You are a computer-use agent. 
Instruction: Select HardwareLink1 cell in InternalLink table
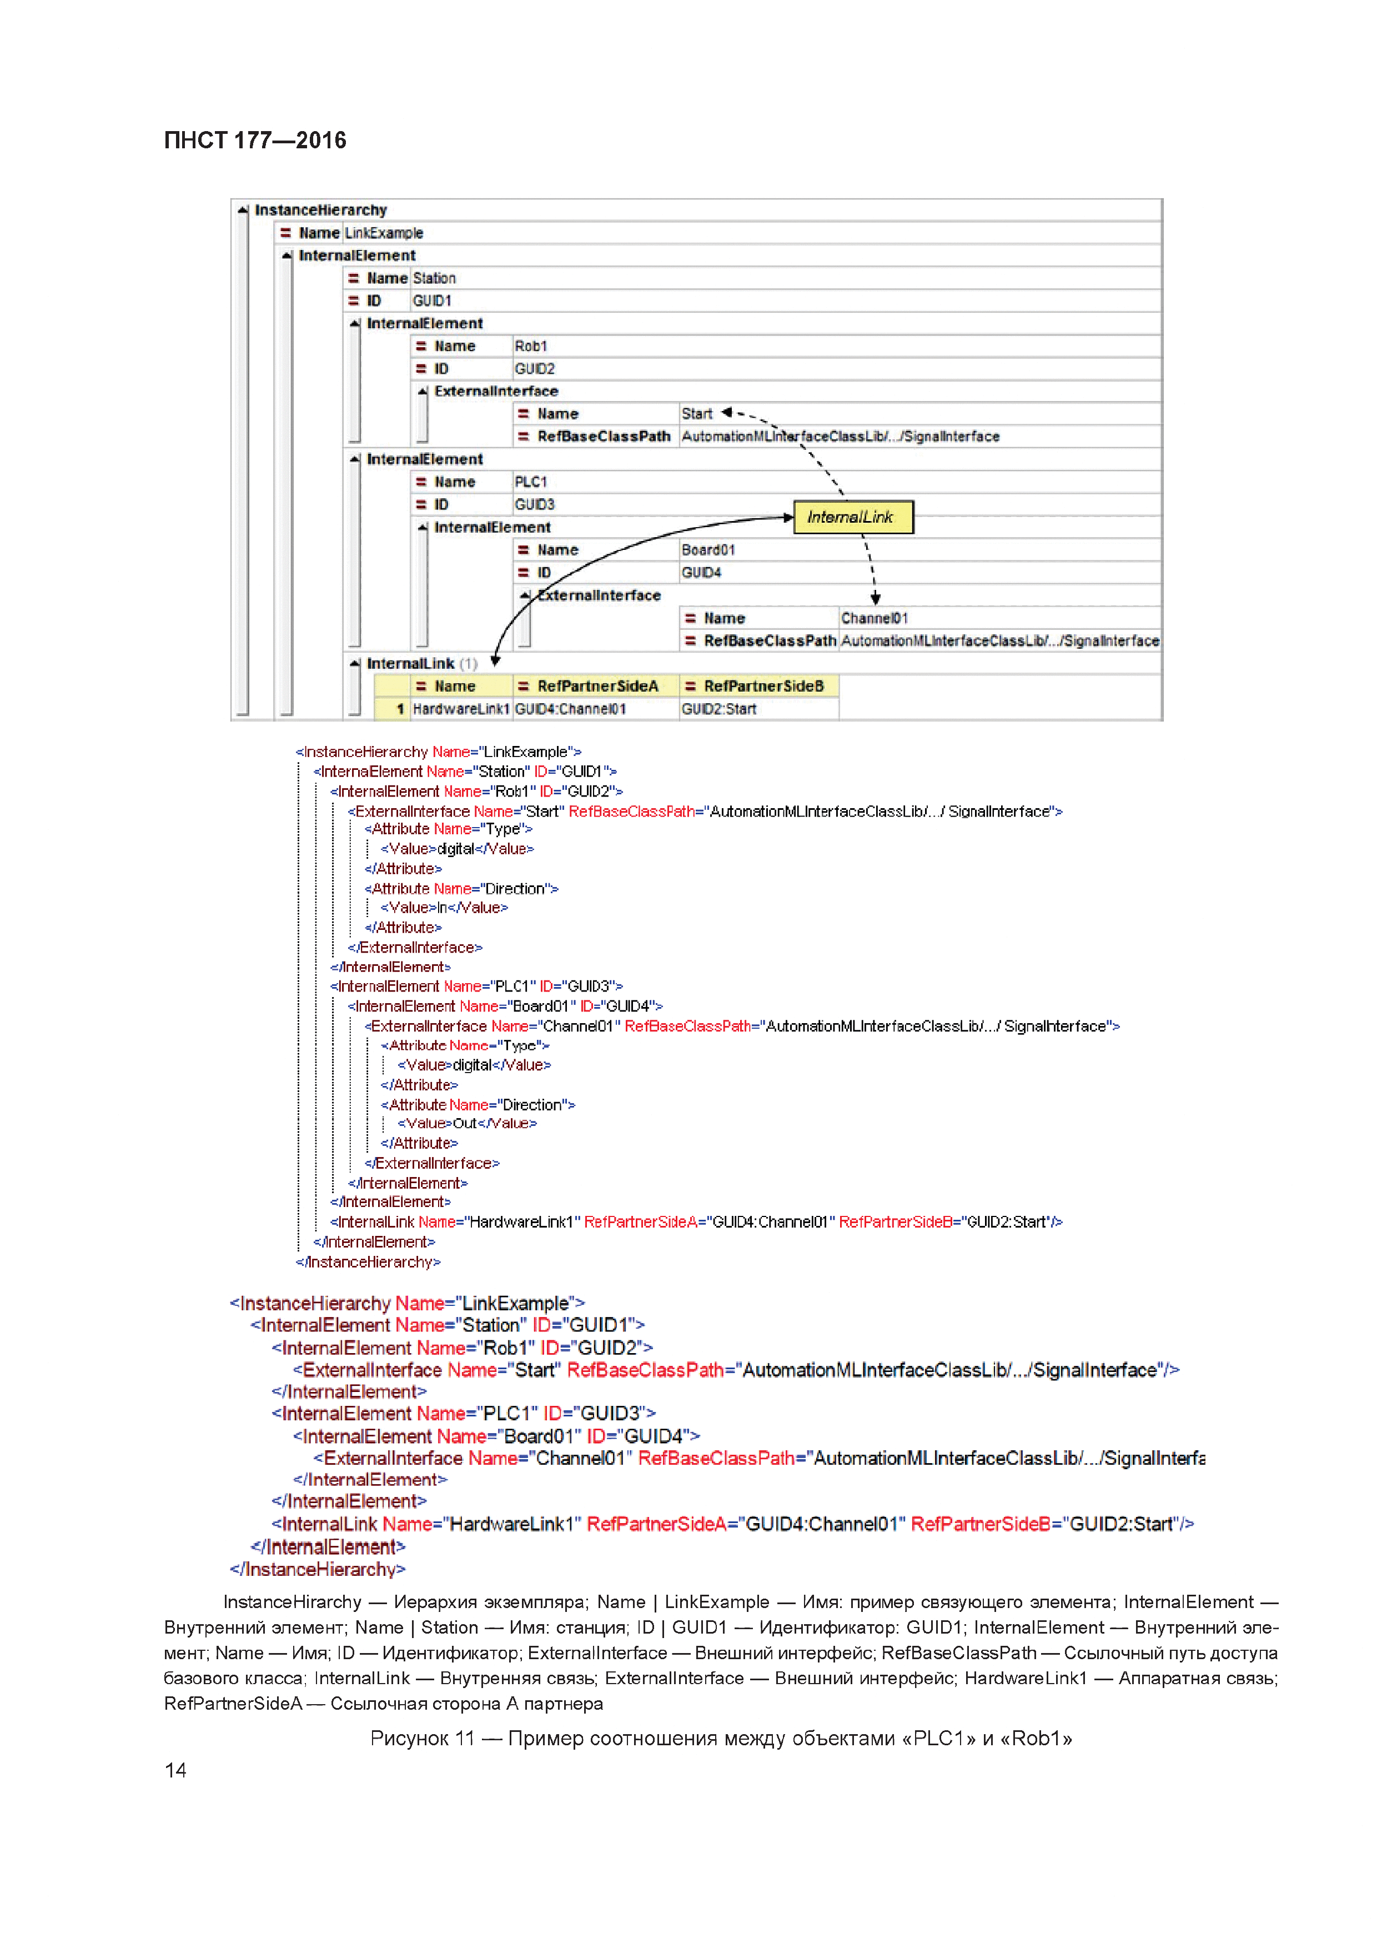pos(461,709)
